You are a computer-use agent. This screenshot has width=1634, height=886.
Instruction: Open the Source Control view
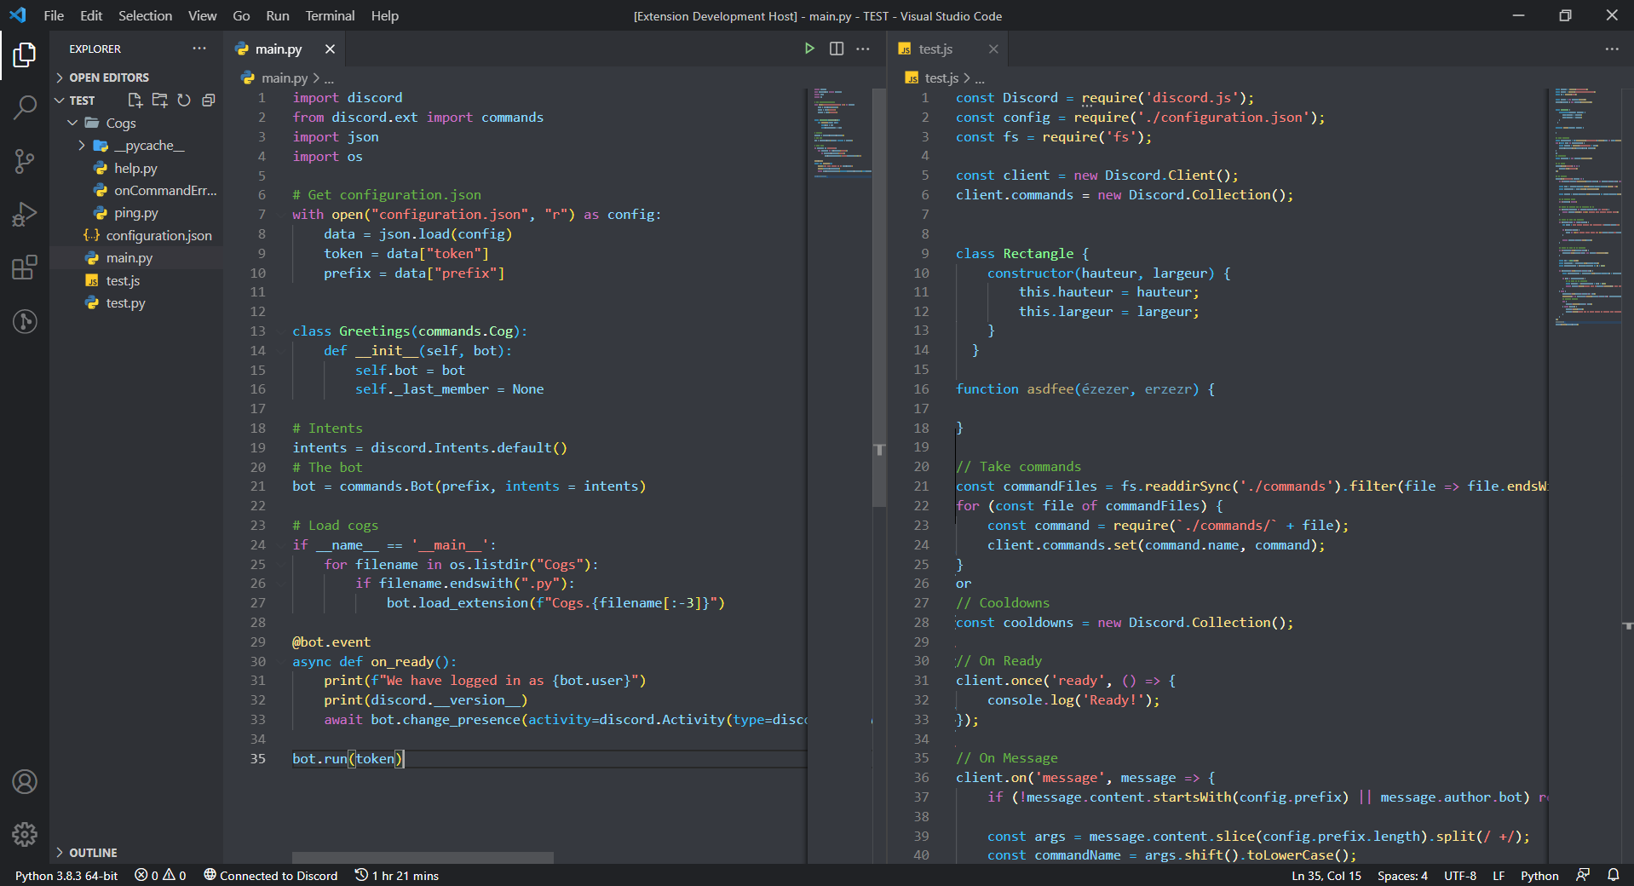point(25,161)
